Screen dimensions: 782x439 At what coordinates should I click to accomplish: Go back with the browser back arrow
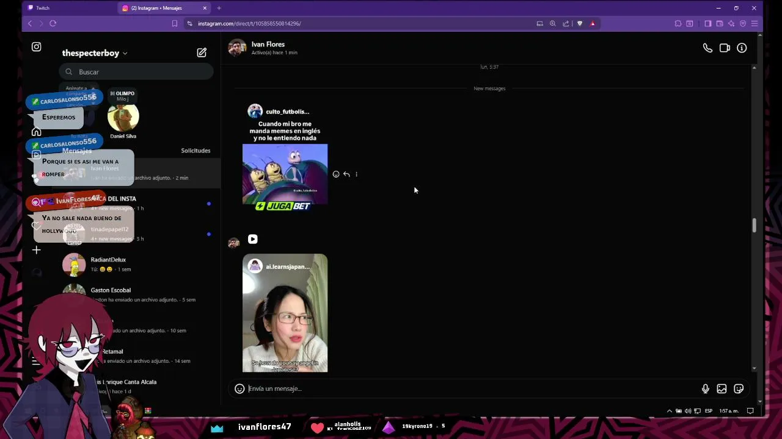point(30,23)
